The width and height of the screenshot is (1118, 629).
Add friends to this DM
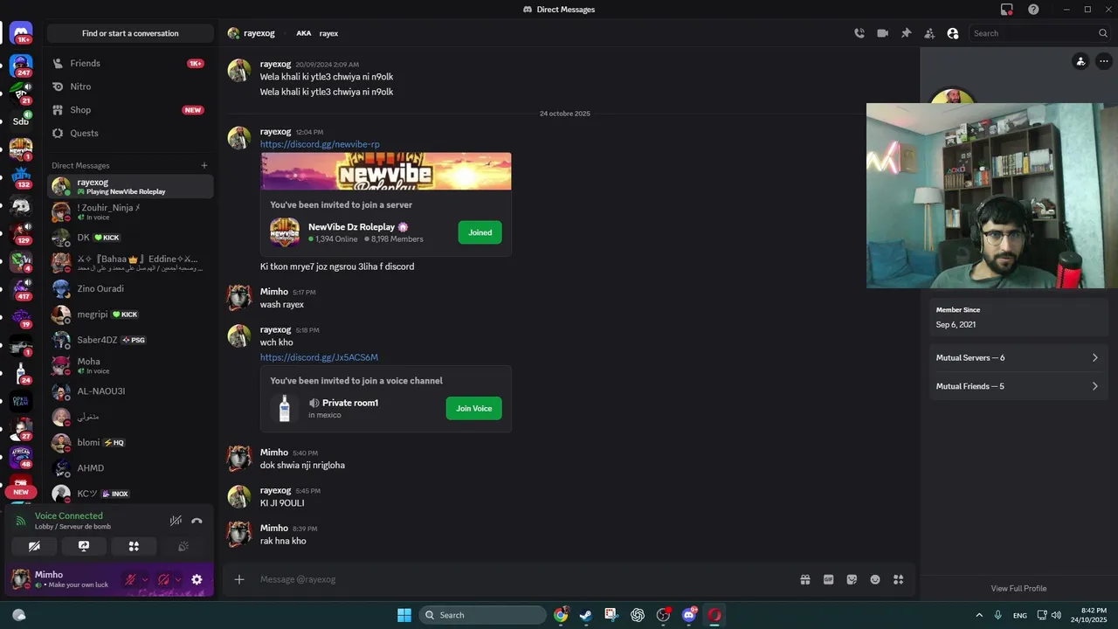click(x=929, y=33)
